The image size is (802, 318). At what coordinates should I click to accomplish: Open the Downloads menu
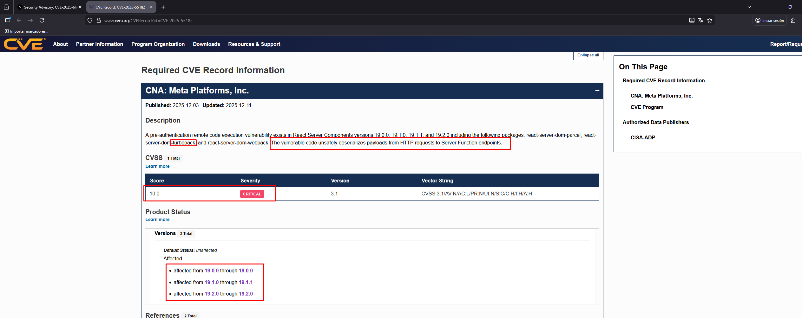[206, 44]
